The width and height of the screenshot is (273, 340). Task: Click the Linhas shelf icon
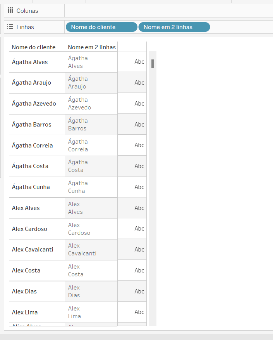point(10,27)
